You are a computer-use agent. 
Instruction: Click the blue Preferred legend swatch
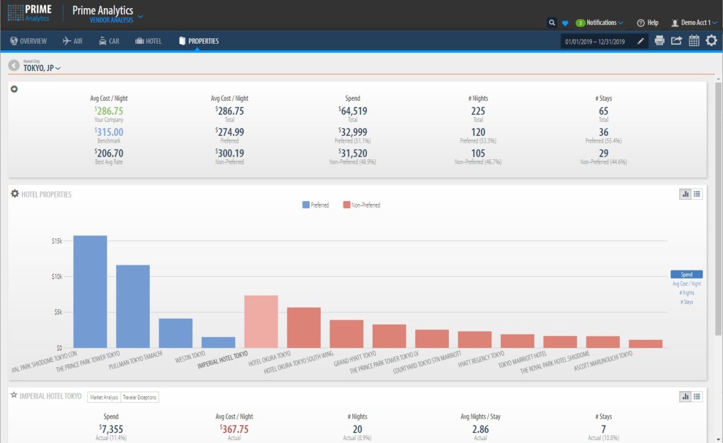[306, 205]
